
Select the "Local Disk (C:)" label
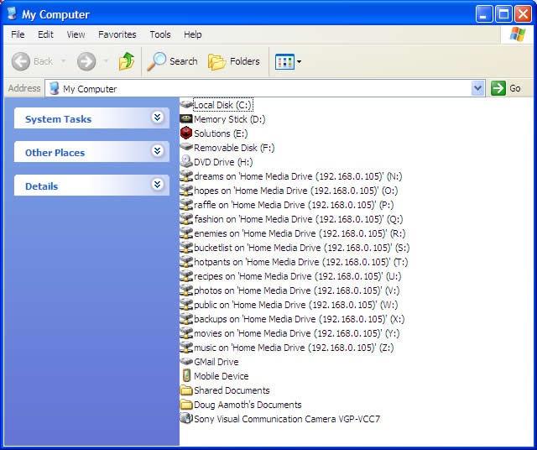(222, 105)
